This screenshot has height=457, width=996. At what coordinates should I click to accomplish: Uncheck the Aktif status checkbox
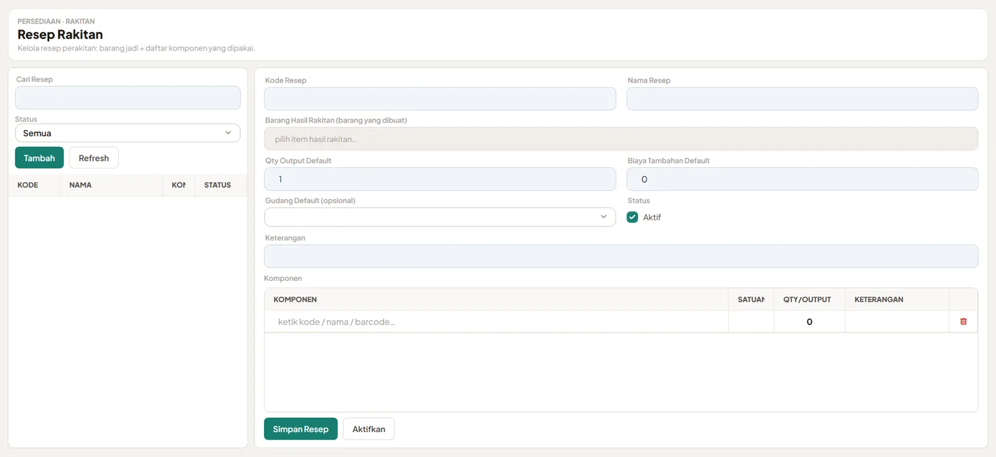pyautogui.click(x=632, y=217)
